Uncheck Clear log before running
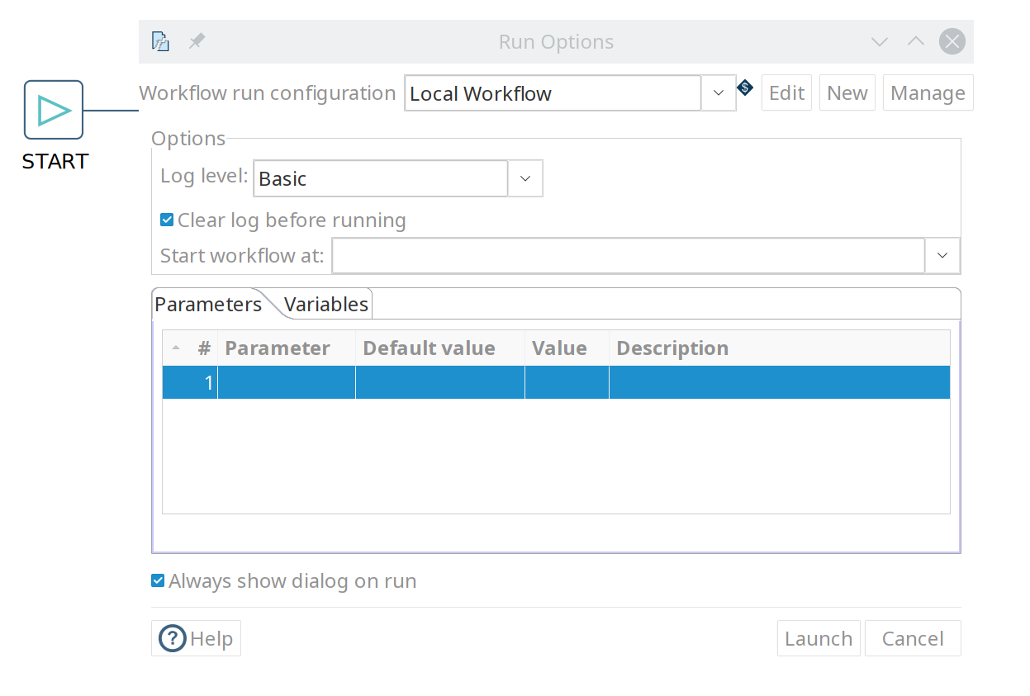This screenshot has width=1030, height=696. [x=167, y=220]
